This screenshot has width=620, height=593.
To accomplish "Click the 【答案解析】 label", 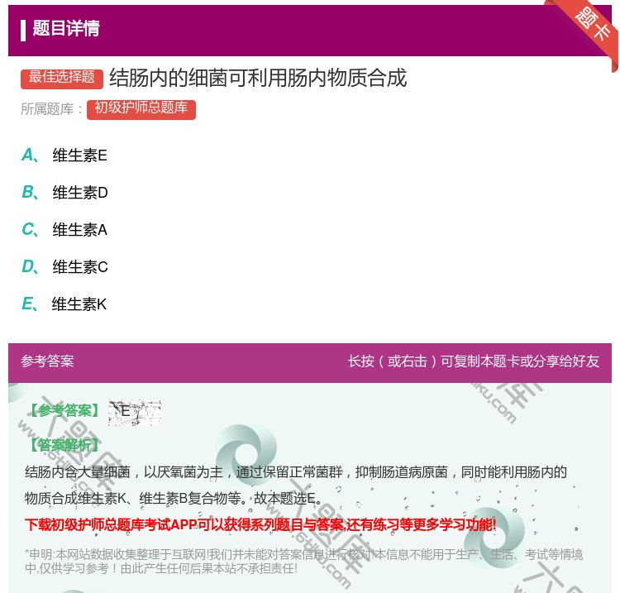I will 64,445.
